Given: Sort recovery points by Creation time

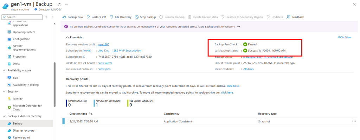Looking at the screenshot, I should point(81,114).
